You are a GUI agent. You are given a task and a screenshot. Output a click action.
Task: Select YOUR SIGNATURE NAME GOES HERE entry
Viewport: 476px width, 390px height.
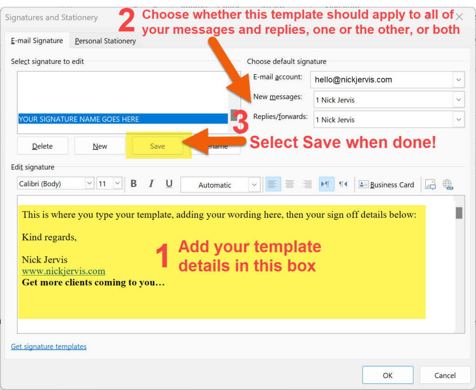(x=123, y=119)
